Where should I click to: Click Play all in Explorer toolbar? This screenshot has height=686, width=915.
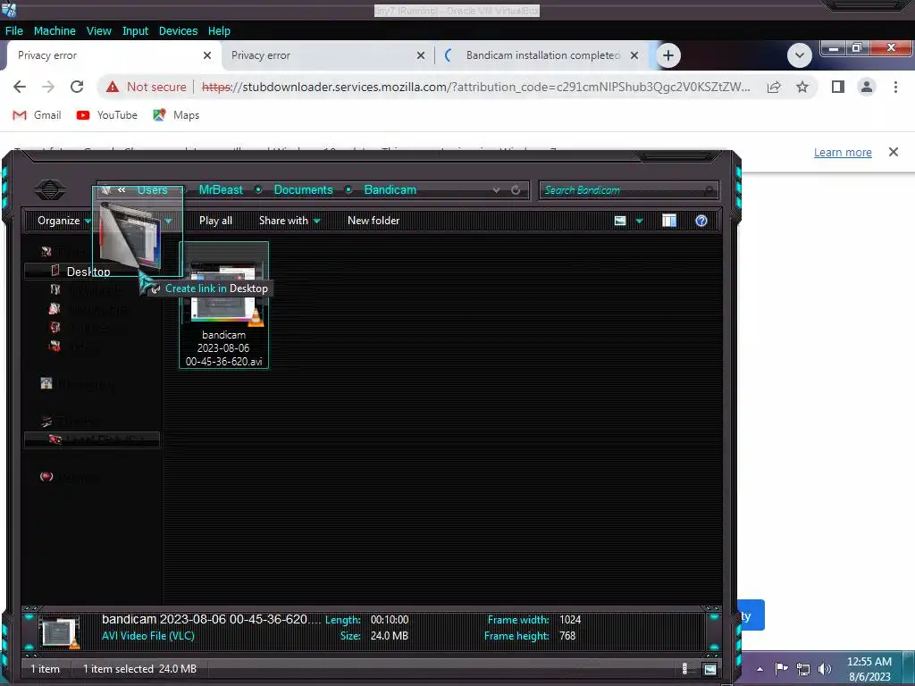(x=215, y=221)
